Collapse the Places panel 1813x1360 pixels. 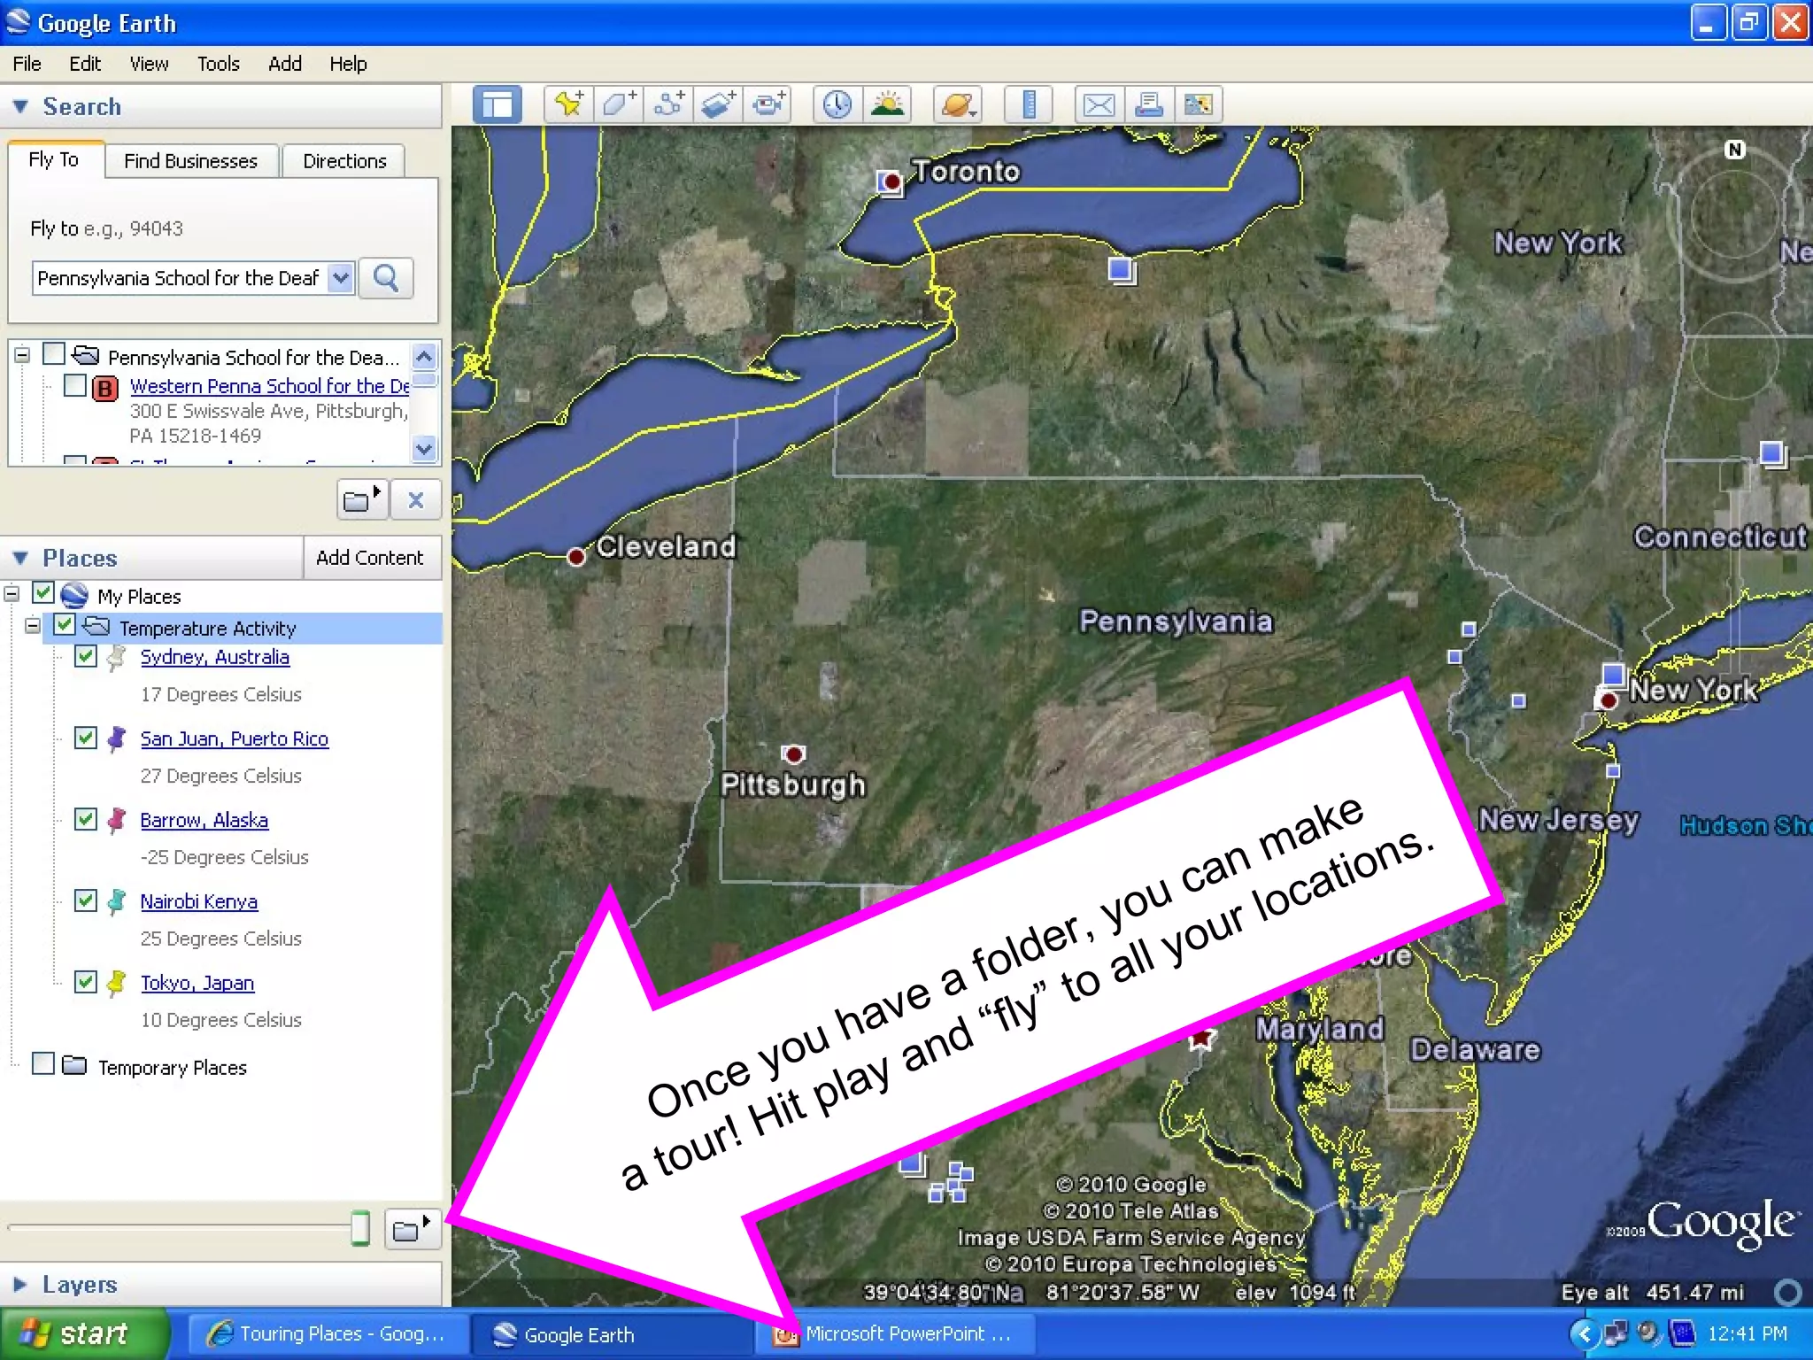[20, 558]
